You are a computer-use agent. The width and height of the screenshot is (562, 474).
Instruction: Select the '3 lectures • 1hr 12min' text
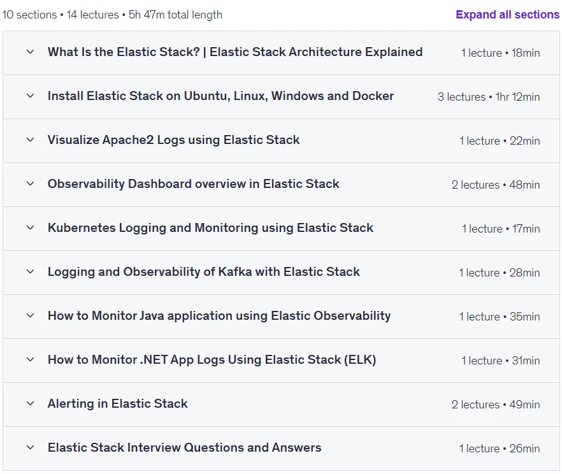tap(489, 97)
